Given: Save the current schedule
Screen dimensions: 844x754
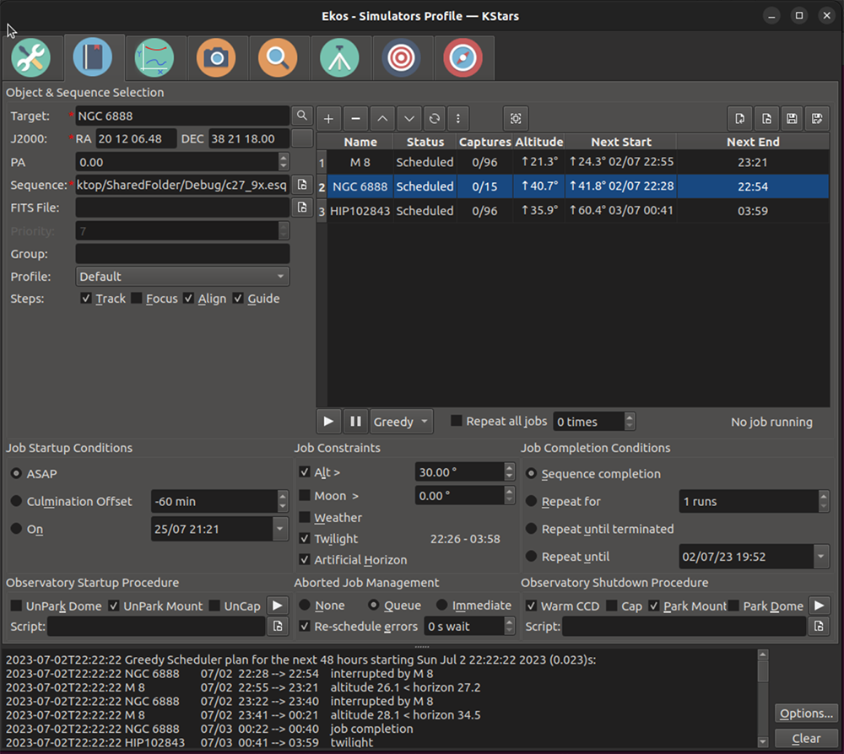Looking at the screenshot, I should click(x=791, y=118).
